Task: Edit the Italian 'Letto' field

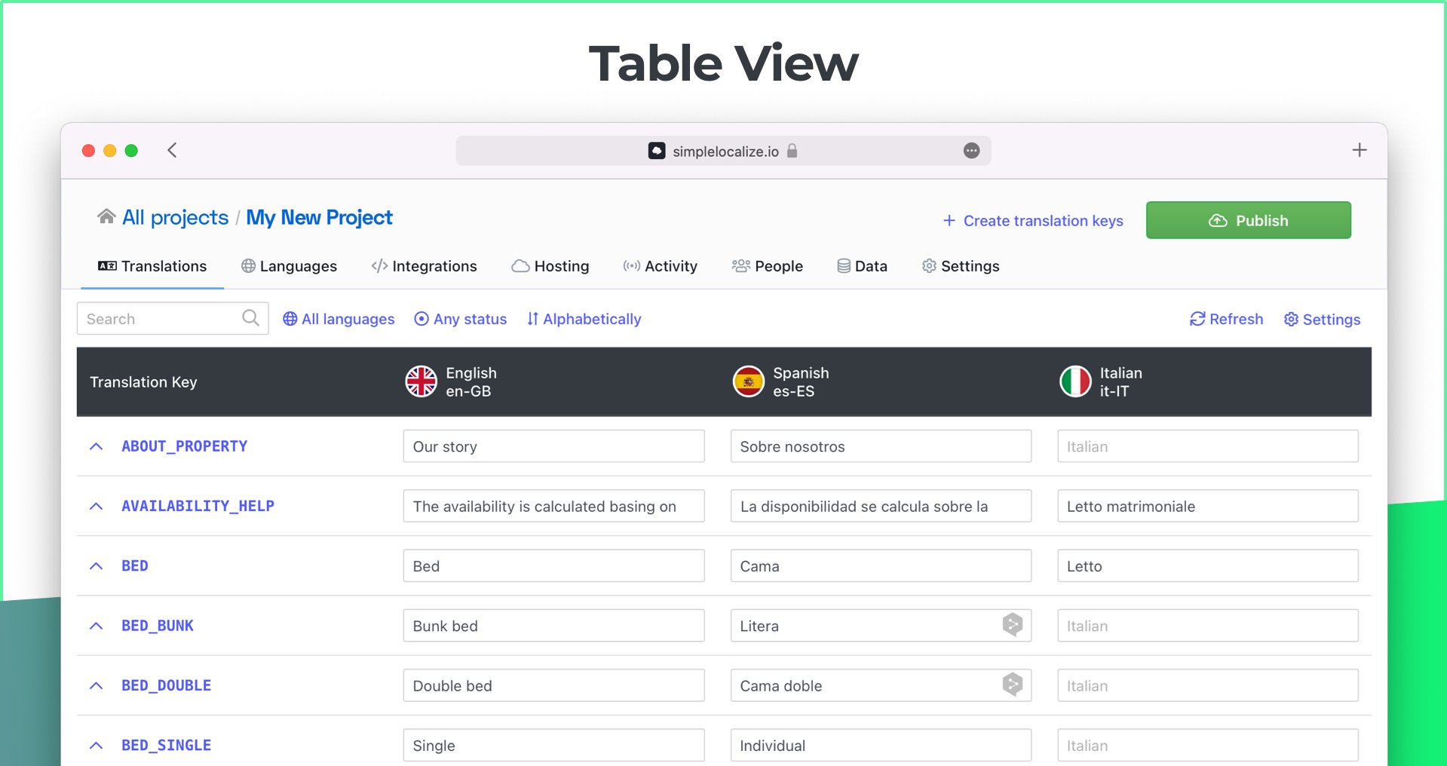Action: pyautogui.click(x=1207, y=565)
